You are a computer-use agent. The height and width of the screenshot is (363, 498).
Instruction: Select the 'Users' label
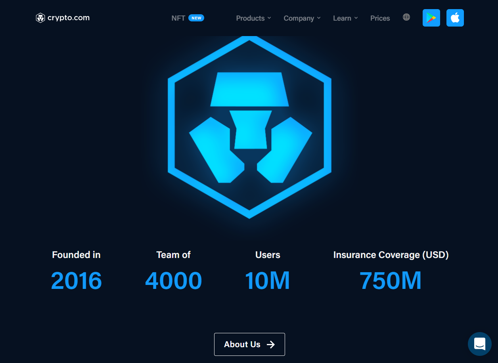[268, 255]
